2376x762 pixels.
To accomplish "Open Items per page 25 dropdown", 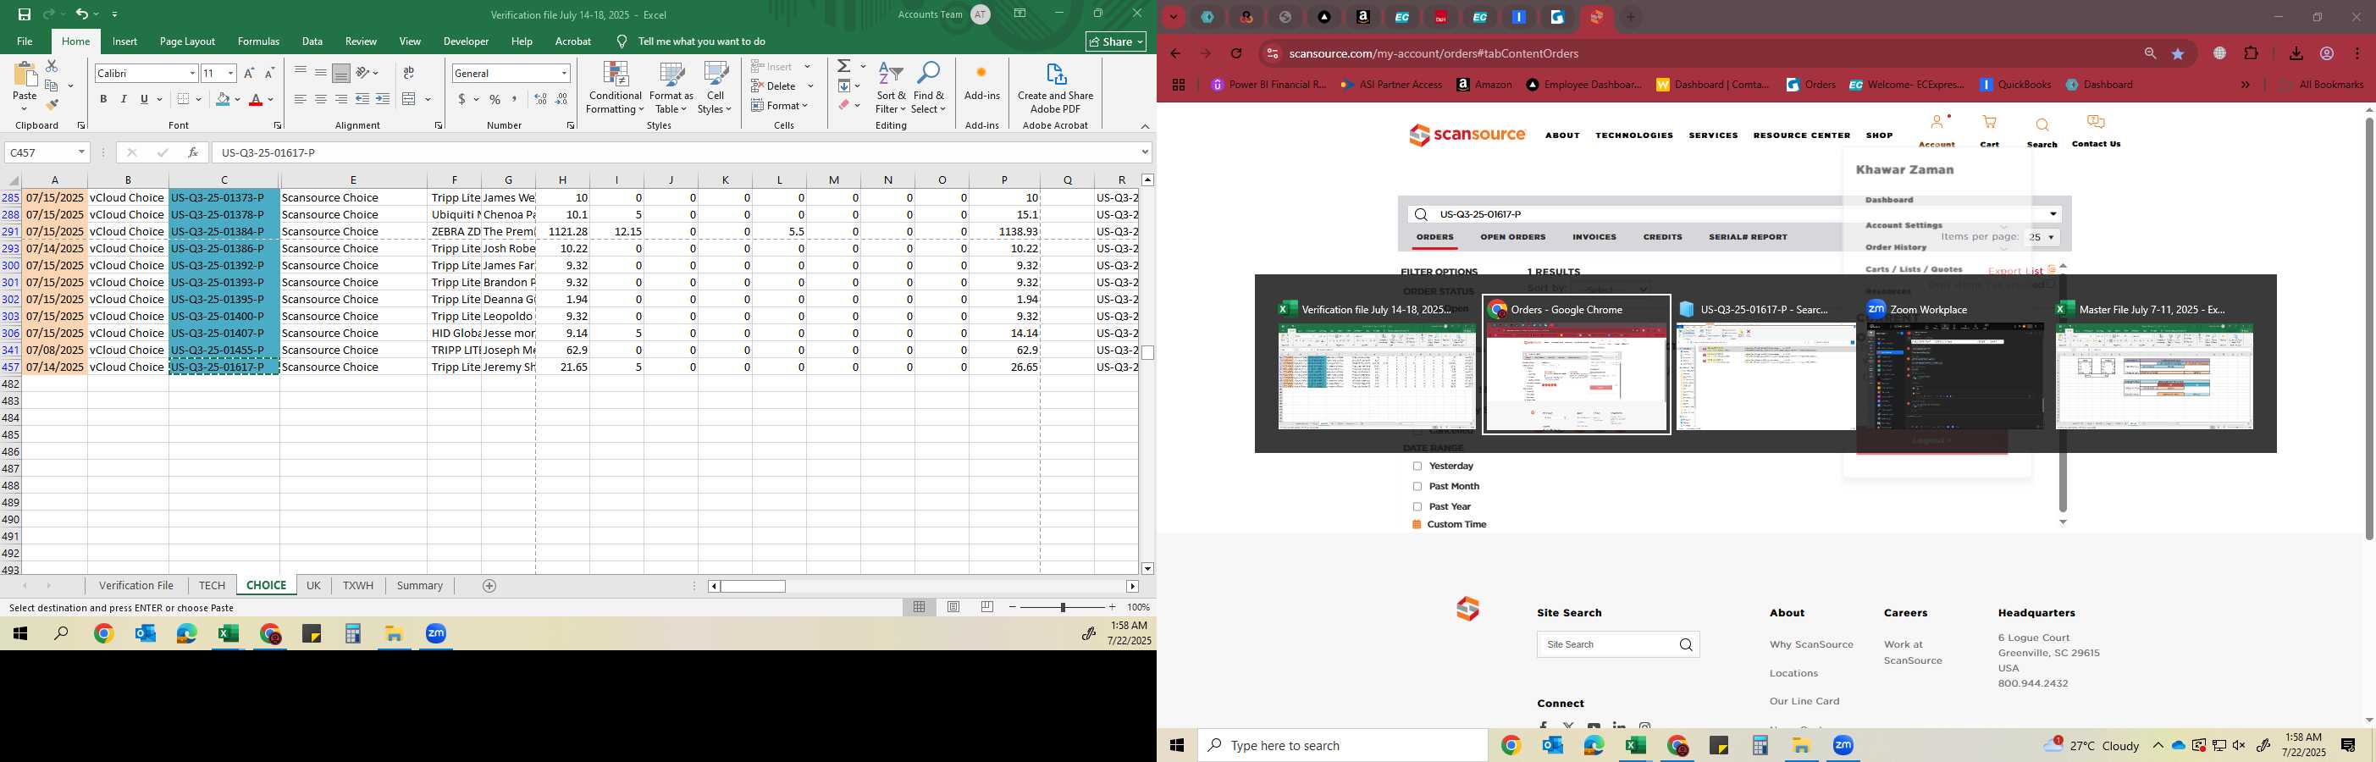I will tap(2042, 237).
